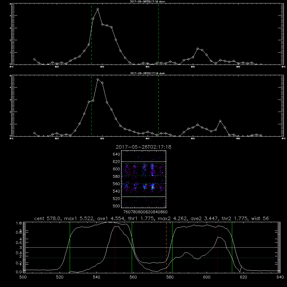The width and height of the screenshot is (287, 287).
Task: Select the 2017-05-26T02:17:18 title above the image map
Action: [143, 147]
